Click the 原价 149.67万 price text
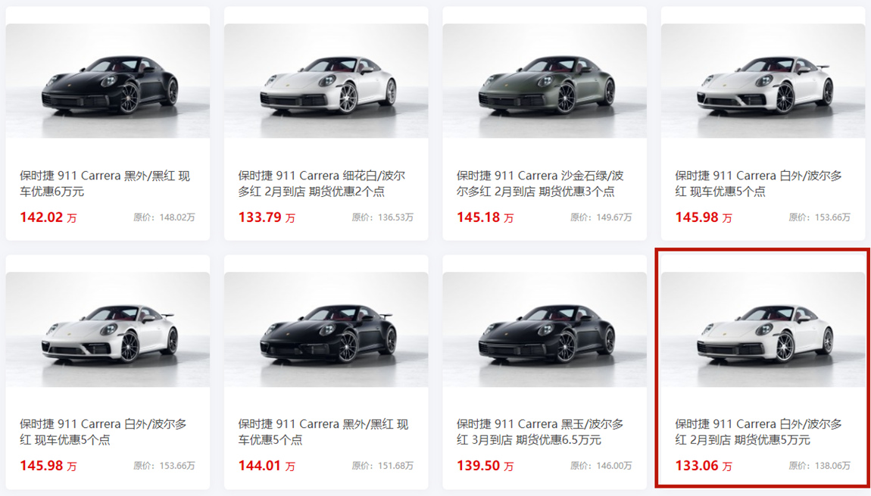Image resolution: width=871 pixels, height=496 pixels. point(601,218)
